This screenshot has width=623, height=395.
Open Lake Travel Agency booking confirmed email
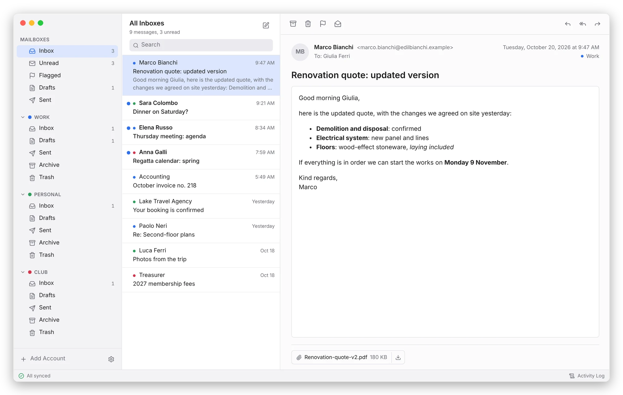pyautogui.click(x=201, y=206)
